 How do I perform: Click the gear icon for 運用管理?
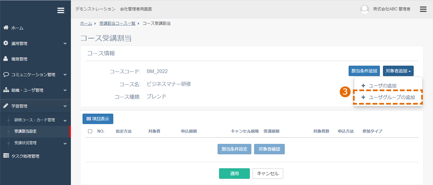6,43
